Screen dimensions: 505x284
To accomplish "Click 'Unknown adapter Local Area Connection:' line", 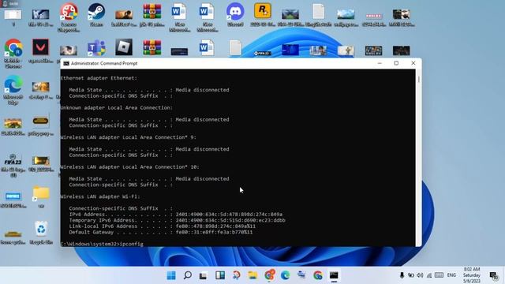I will pyautogui.click(x=116, y=108).
